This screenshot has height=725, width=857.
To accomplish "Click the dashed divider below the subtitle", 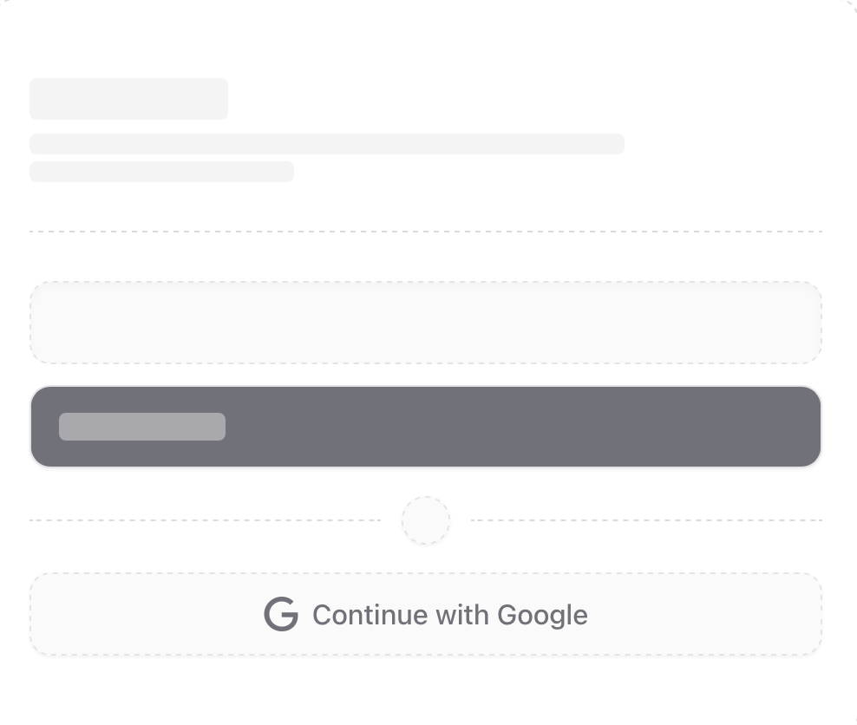I will (x=425, y=232).
